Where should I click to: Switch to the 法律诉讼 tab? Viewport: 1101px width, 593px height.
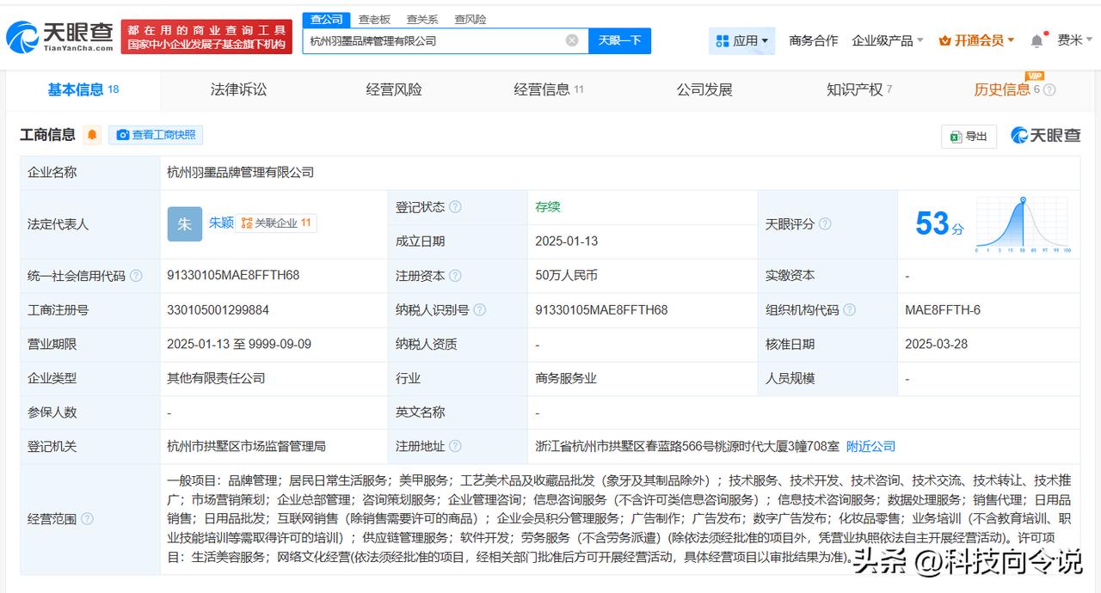pos(238,89)
